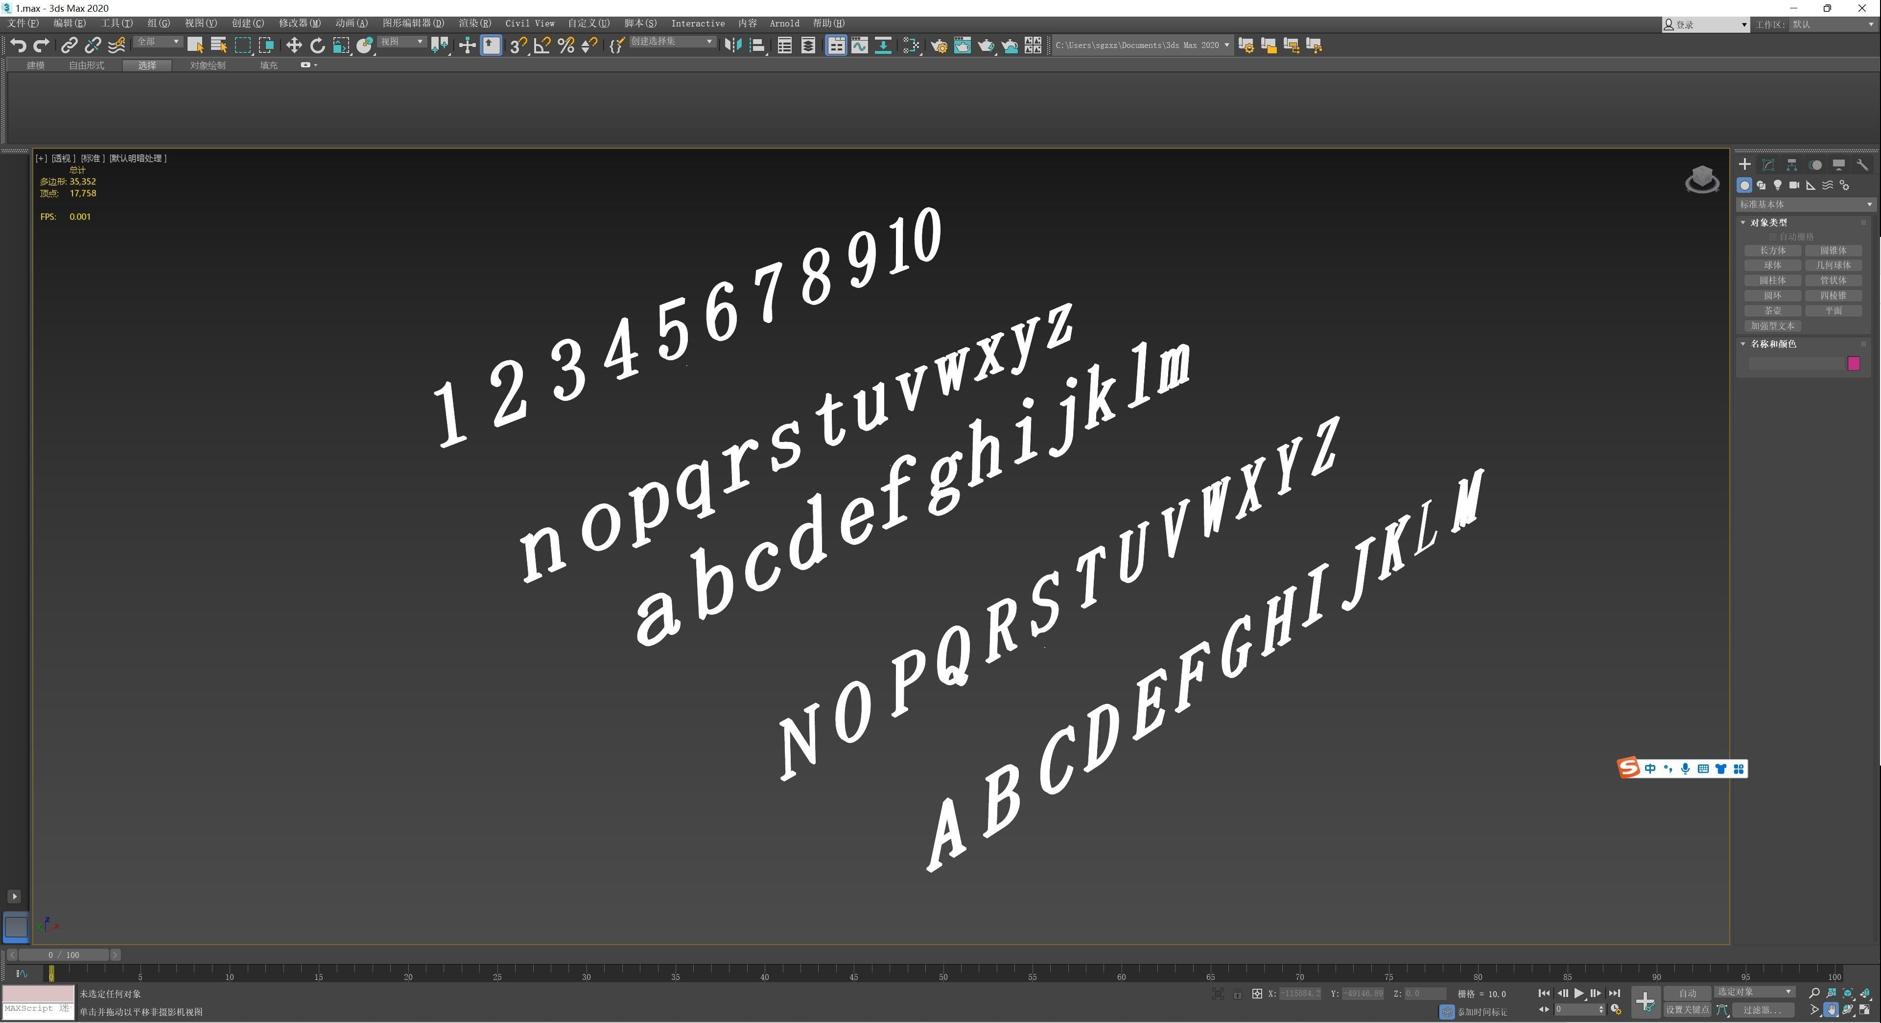Viewport: 1881px width, 1023px height.
Task: Toggle the 自动栅格 checkbox
Action: point(1773,236)
